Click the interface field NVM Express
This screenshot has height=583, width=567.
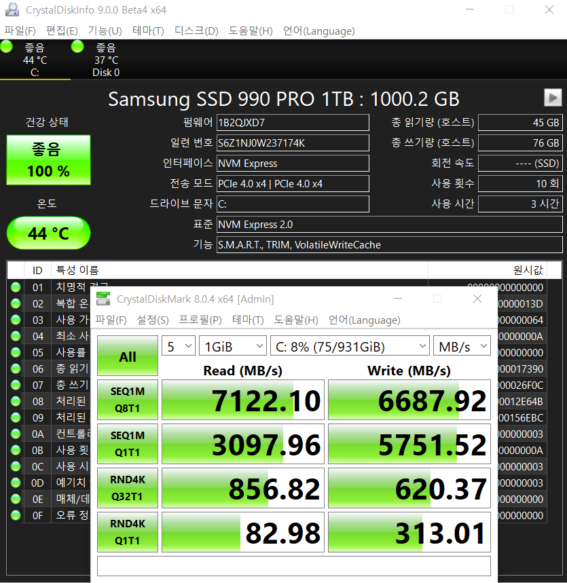[x=293, y=163]
